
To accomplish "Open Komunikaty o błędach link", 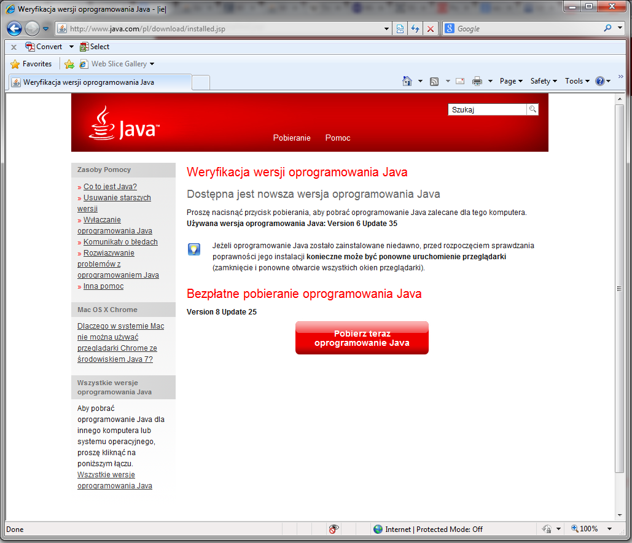I will coord(120,242).
